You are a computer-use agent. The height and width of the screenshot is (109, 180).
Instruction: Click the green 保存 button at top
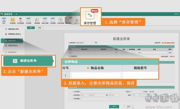(31, 28)
